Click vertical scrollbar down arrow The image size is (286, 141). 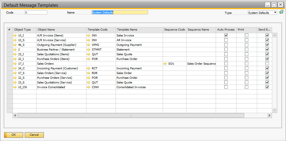(x=274, y=110)
